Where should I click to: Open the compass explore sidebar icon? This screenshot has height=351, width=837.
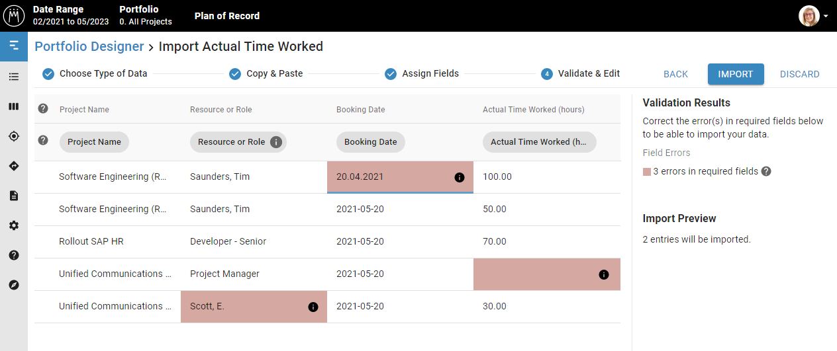14,285
